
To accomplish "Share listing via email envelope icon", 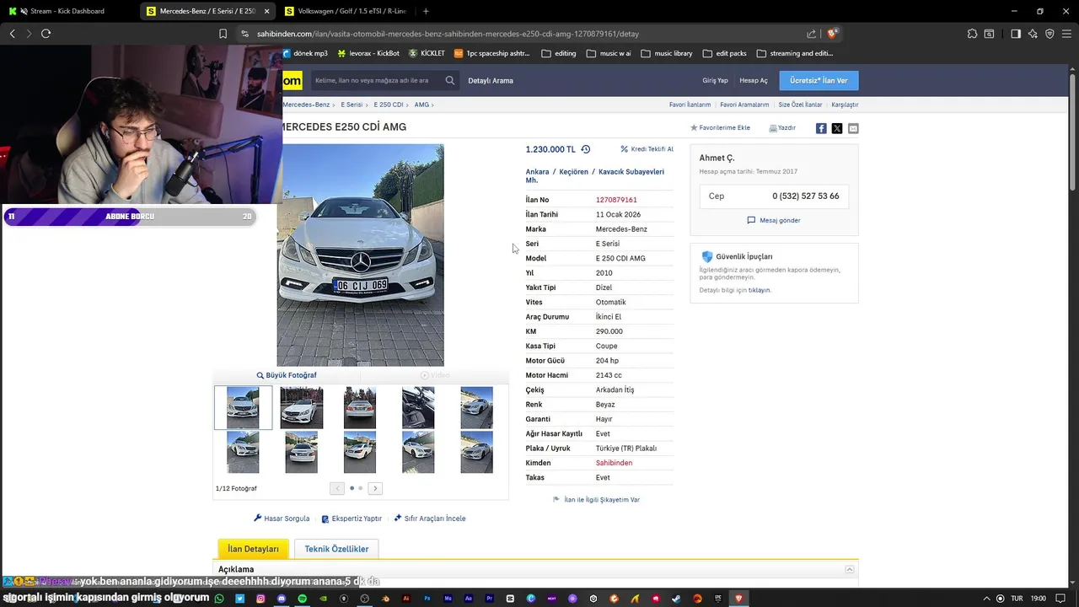I will point(853,128).
